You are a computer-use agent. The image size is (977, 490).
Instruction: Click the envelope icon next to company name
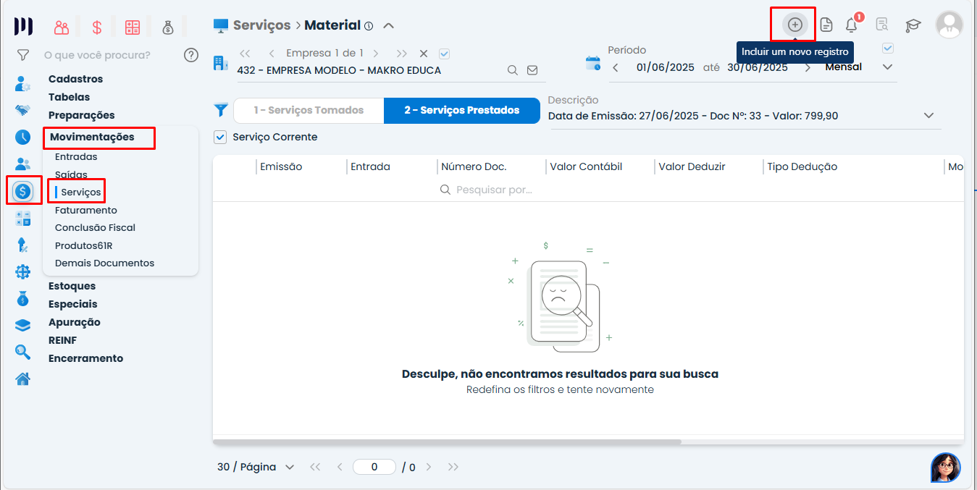click(x=532, y=70)
